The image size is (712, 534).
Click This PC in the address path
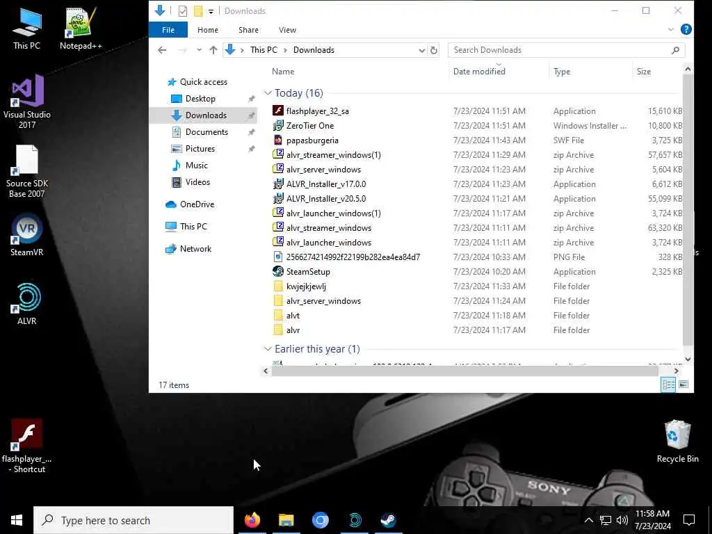pos(264,50)
